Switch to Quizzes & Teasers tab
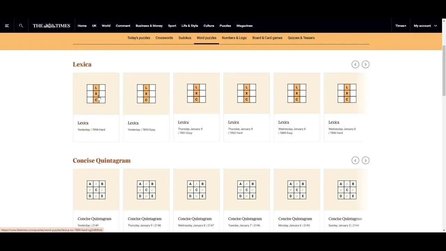The image size is (446, 251). point(301,38)
